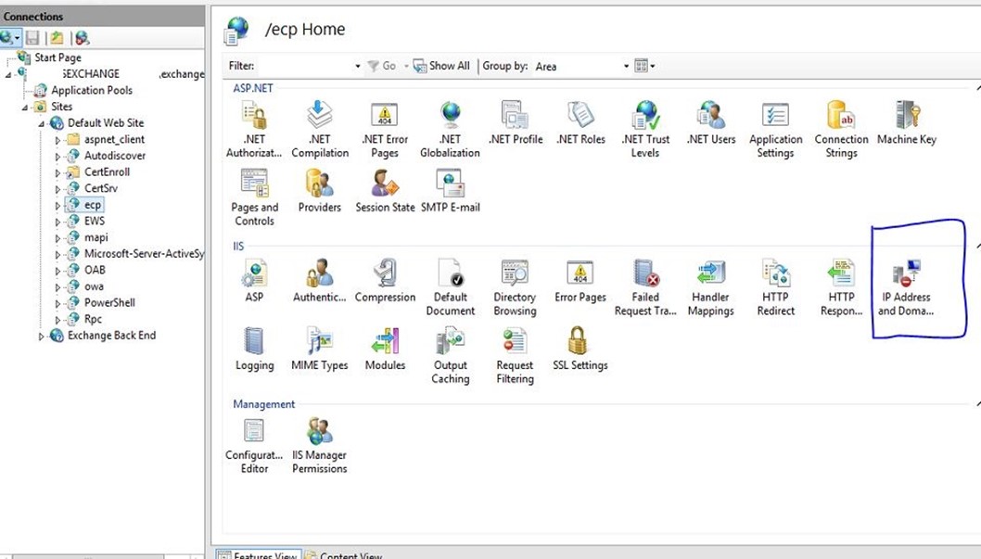Open the SSL Settings feature
The image size is (981, 559).
coord(580,349)
